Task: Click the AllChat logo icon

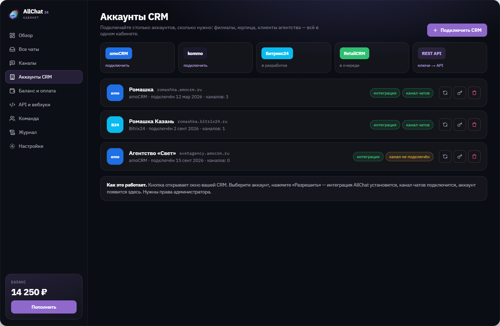Action: point(14,14)
